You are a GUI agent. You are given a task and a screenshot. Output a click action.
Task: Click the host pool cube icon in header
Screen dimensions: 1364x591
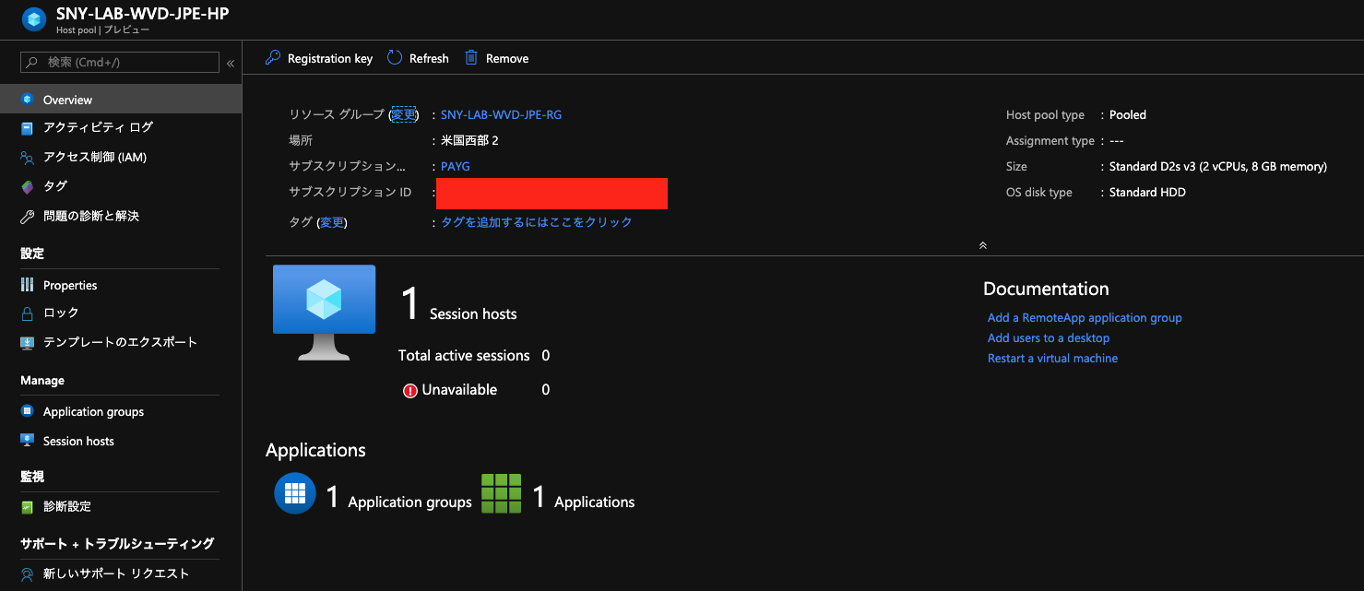click(34, 19)
